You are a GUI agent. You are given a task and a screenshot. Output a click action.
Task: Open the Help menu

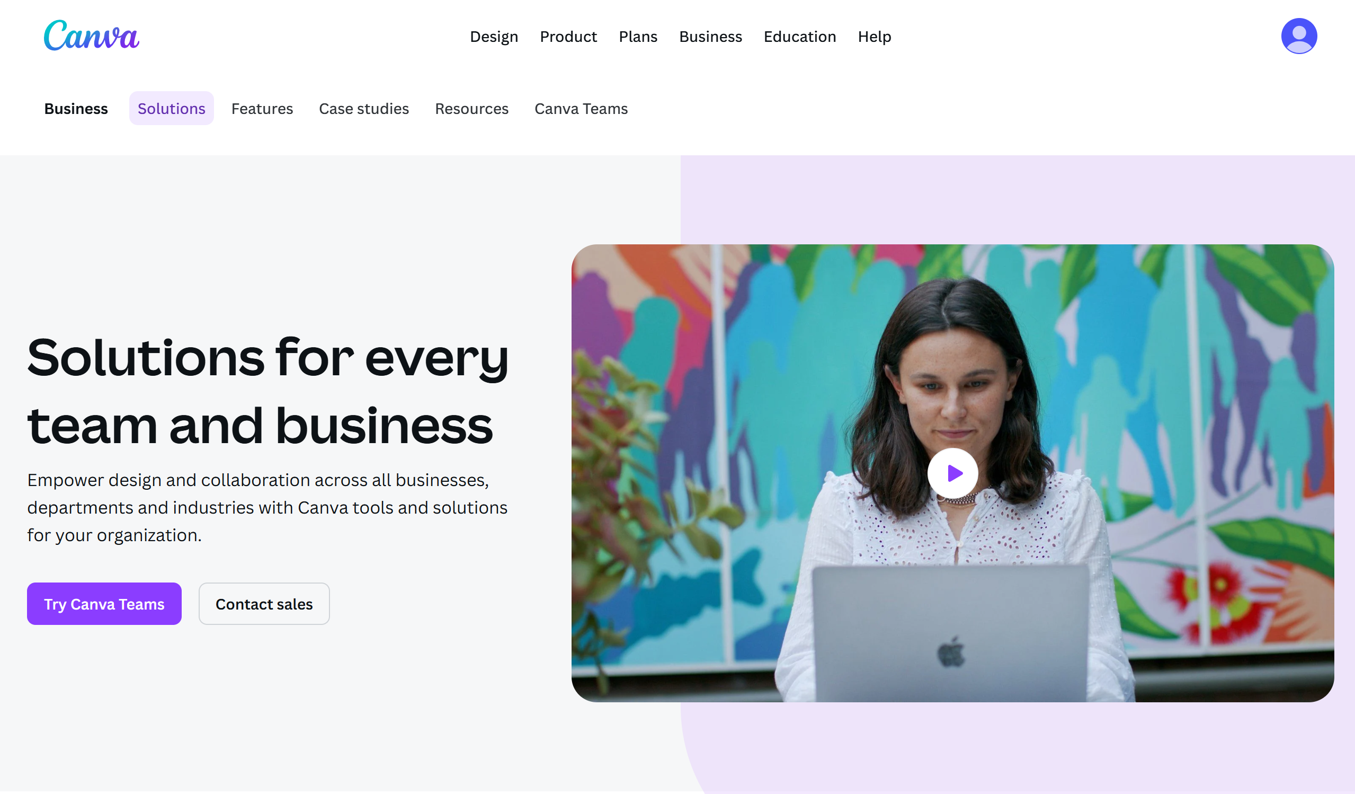pyautogui.click(x=875, y=37)
